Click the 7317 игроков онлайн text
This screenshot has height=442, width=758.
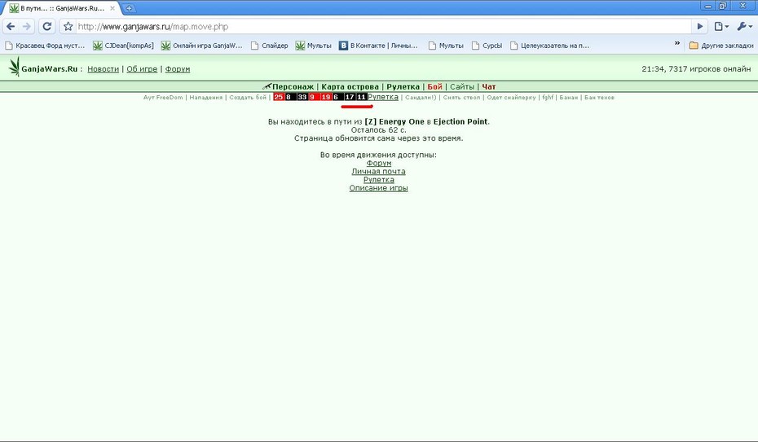[x=710, y=69]
